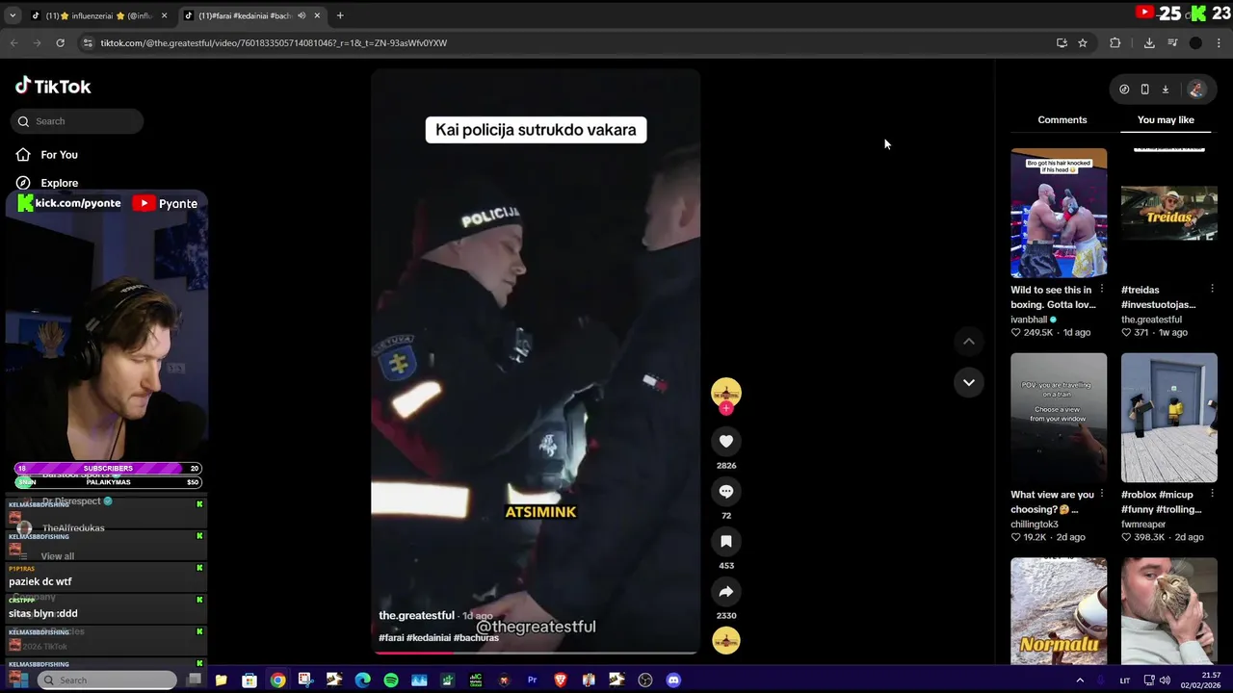Open options for the #treidas video card
Image resolution: width=1233 pixels, height=693 pixels.
tap(1212, 290)
